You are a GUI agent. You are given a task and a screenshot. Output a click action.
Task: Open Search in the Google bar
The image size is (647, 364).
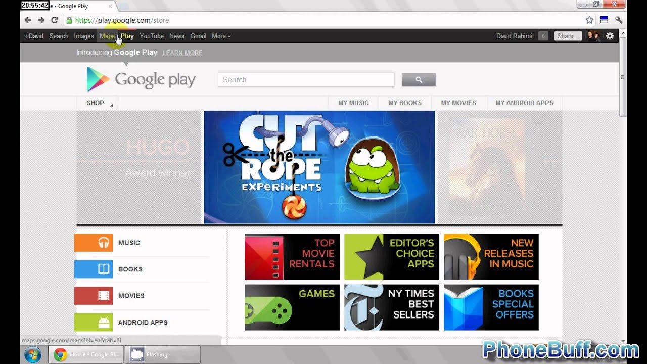(x=59, y=36)
